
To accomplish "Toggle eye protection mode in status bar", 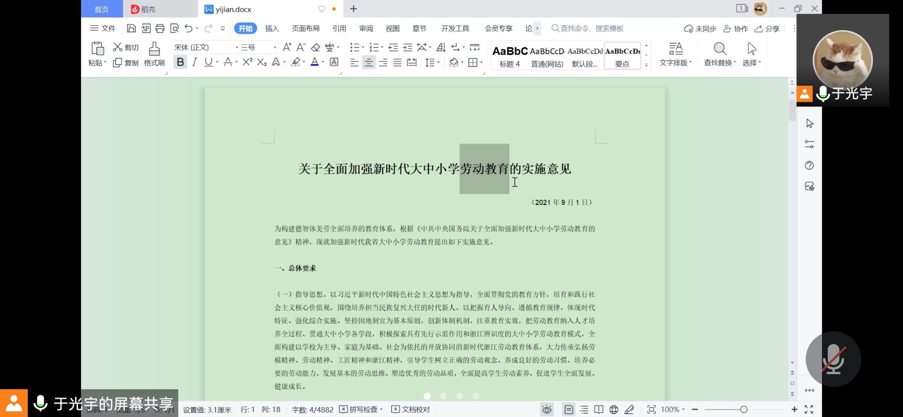I will point(547,409).
